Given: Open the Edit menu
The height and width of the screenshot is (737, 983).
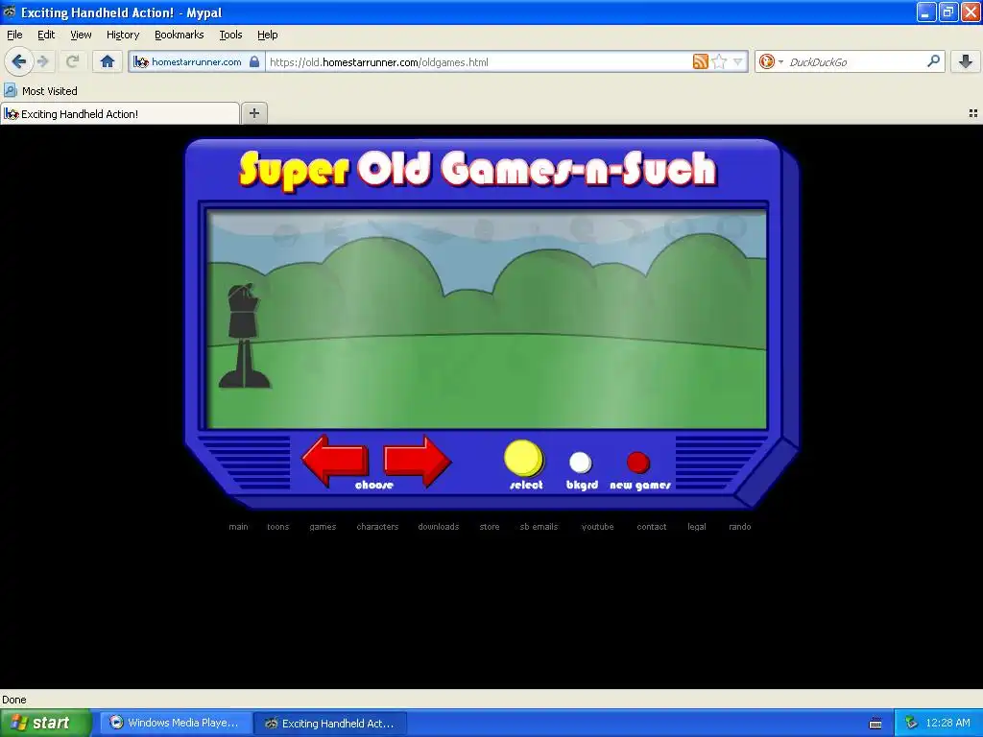Looking at the screenshot, I should 46,35.
